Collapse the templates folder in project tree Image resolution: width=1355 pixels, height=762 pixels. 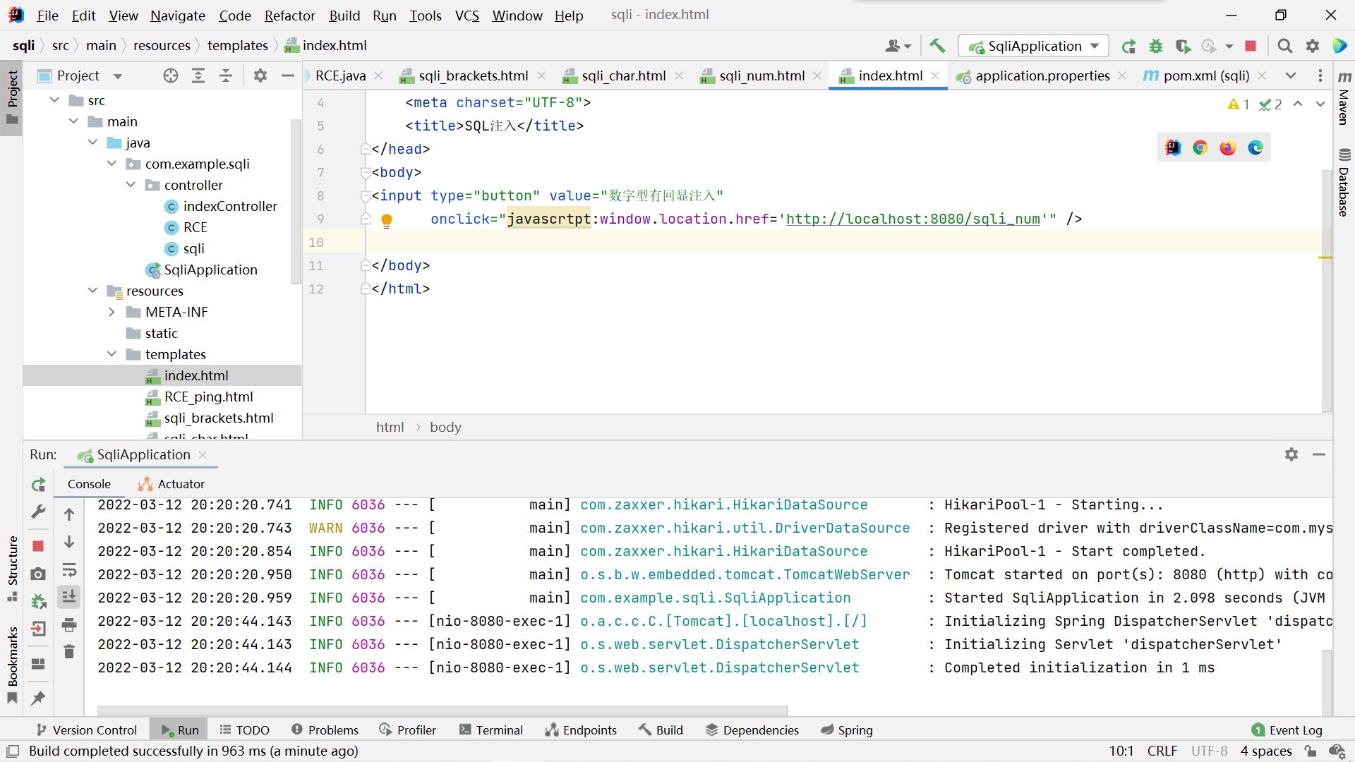112,354
